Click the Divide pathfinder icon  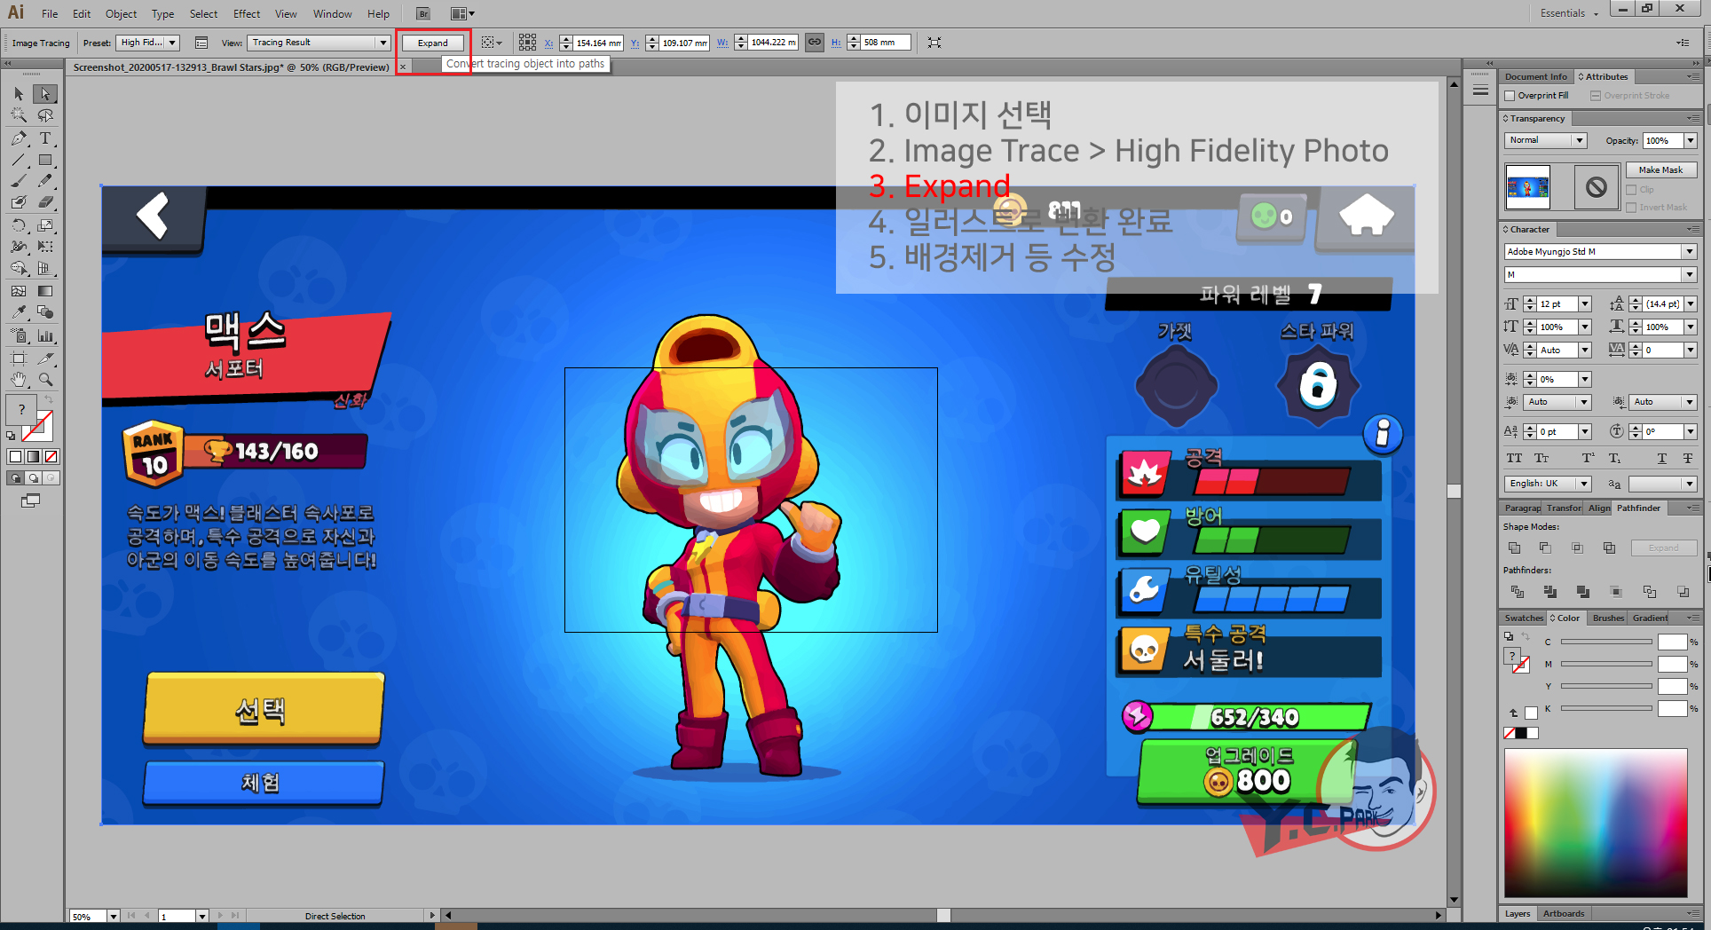coord(1517,591)
